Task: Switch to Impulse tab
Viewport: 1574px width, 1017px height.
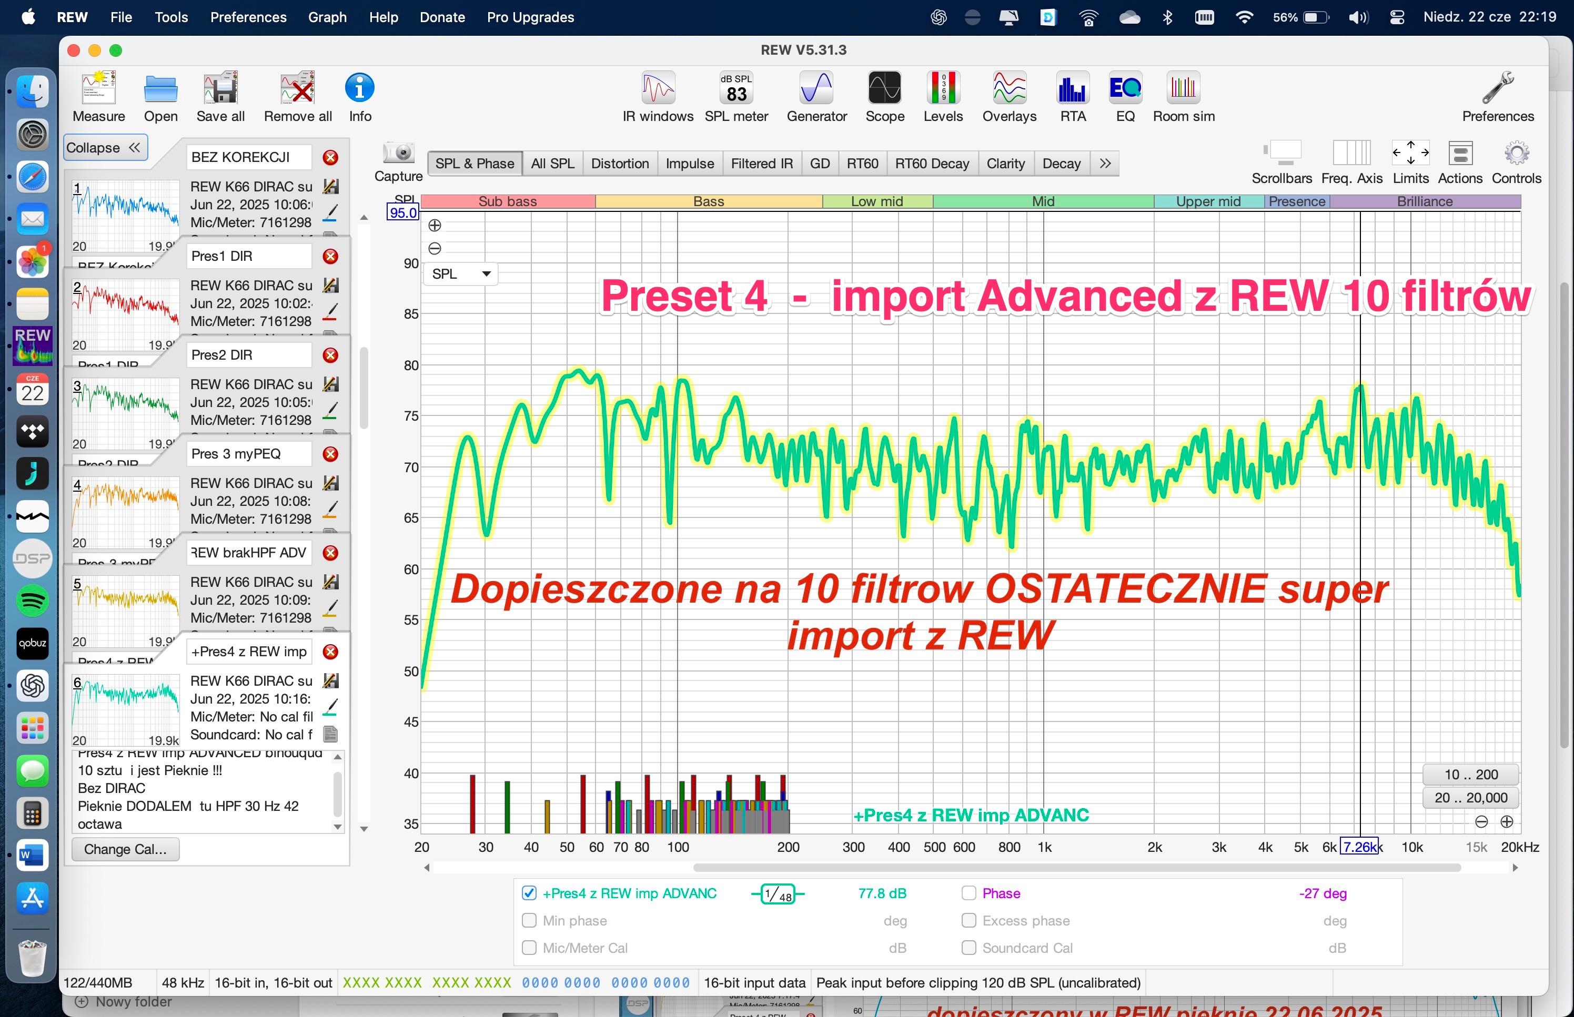Action: pyautogui.click(x=690, y=163)
